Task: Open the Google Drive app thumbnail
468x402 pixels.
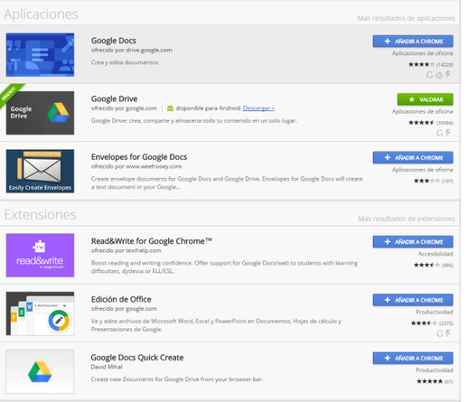Action: [40, 113]
